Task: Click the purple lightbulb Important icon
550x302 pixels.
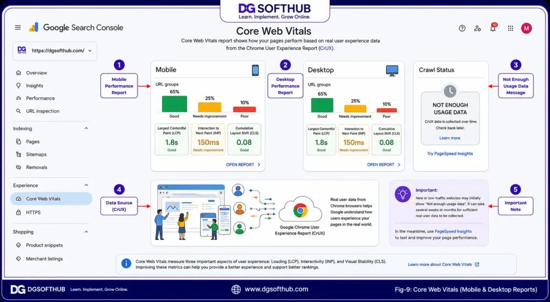Action: 403,194
